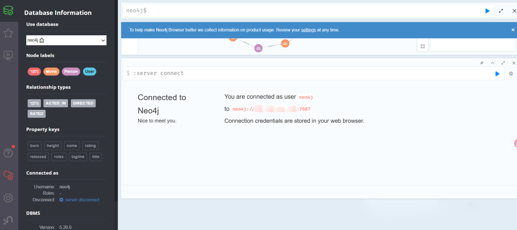Open the Project guides play icon
The image size is (517, 230).
click(x=8, y=55)
